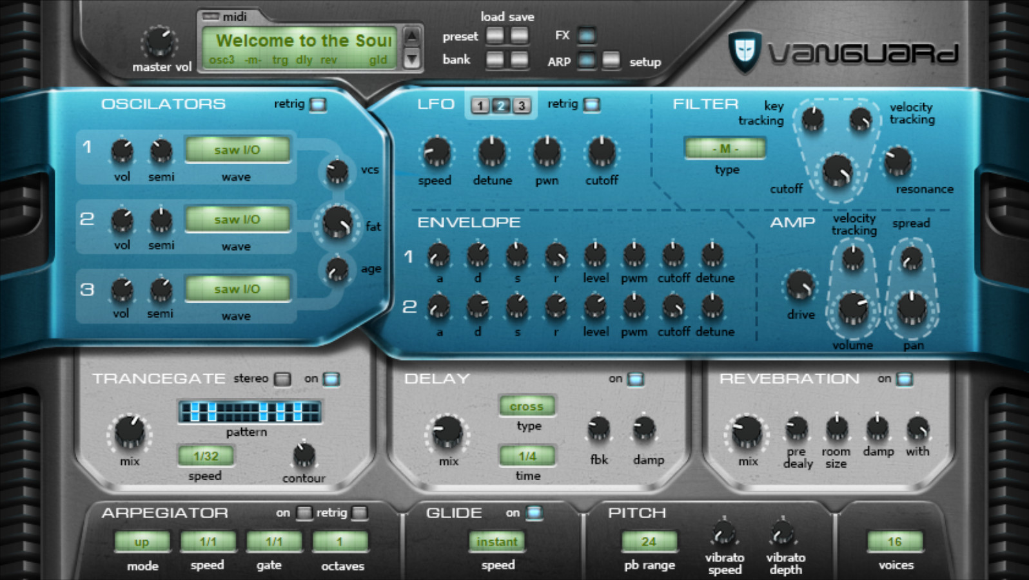Open delay type cross selector

(x=527, y=406)
